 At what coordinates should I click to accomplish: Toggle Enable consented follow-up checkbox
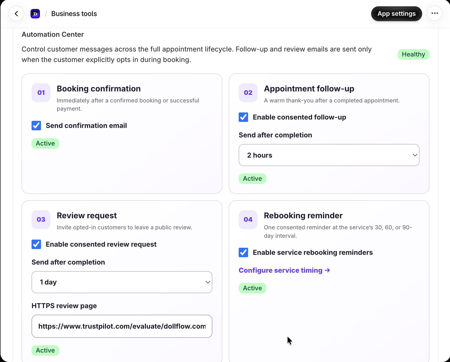pos(243,117)
